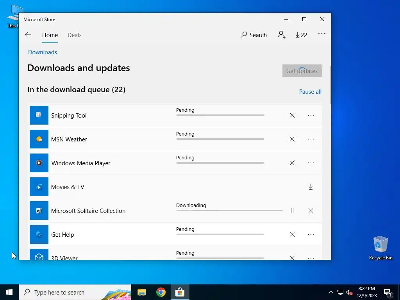400x300 pixels.
Task: Cancel the MSN Weather download
Action: click(292, 139)
